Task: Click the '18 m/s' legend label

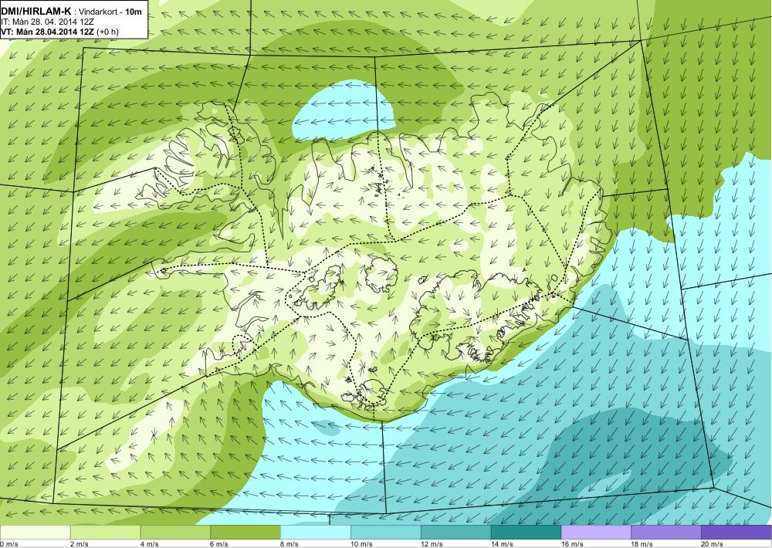Action: coord(642,544)
